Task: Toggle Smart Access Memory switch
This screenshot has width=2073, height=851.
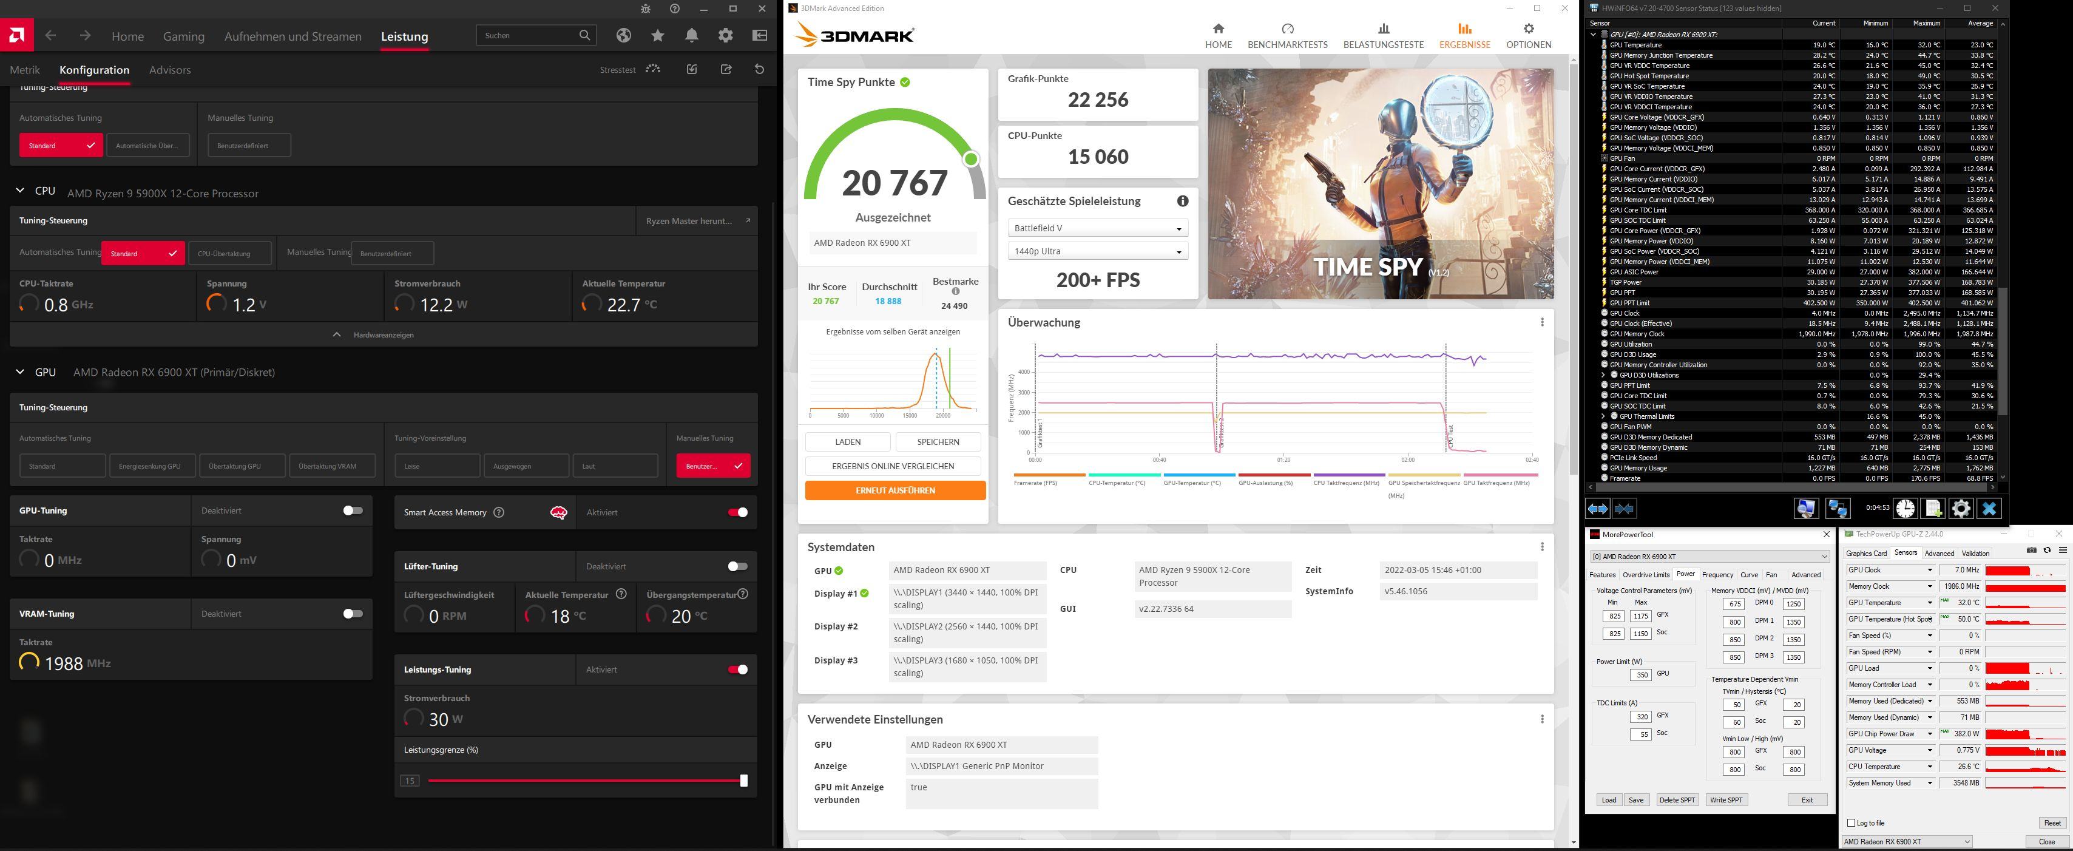Action: pyautogui.click(x=738, y=512)
